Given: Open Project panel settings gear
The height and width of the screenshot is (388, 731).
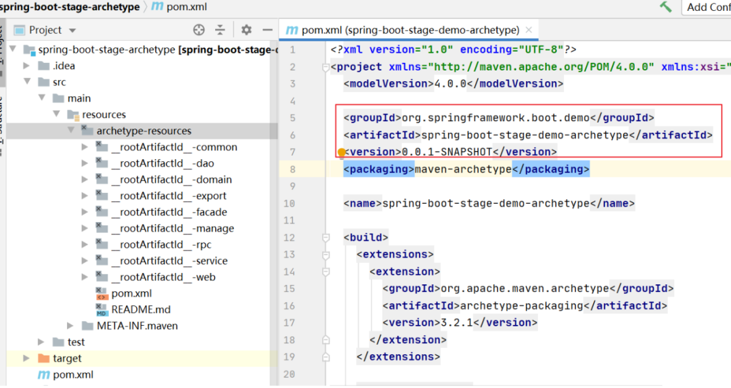Looking at the screenshot, I should [x=246, y=30].
